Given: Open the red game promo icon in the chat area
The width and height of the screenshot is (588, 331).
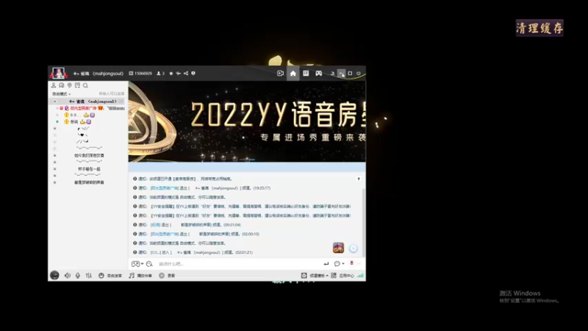Looking at the screenshot, I should (x=338, y=248).
